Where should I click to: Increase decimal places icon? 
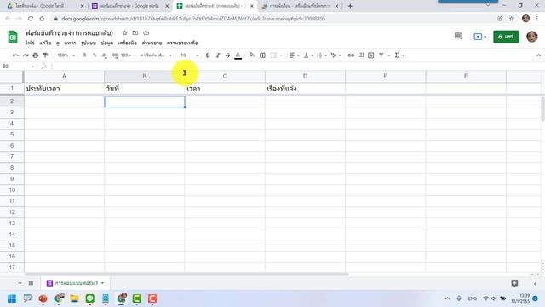tap(115, 55)
